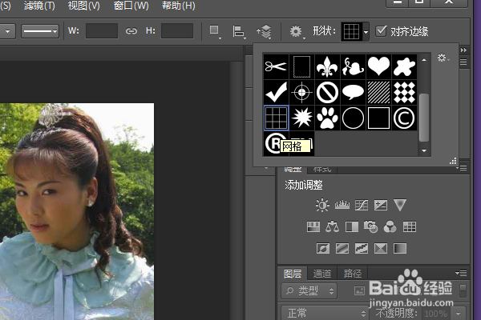Collapse panels with double-arrow icon
This screenshot has width=481, height=320.
click(x=463, y=50)
